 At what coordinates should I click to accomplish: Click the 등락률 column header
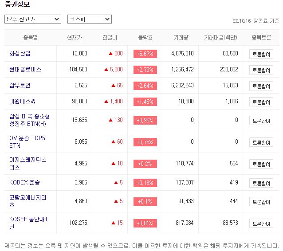pos(145,37)
